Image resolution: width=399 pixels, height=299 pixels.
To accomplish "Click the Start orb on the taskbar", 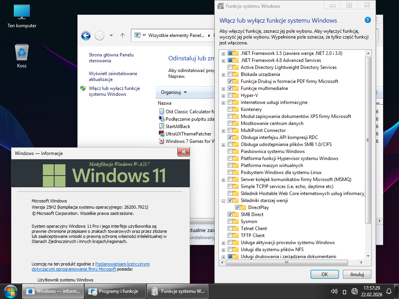I will 11,291.
